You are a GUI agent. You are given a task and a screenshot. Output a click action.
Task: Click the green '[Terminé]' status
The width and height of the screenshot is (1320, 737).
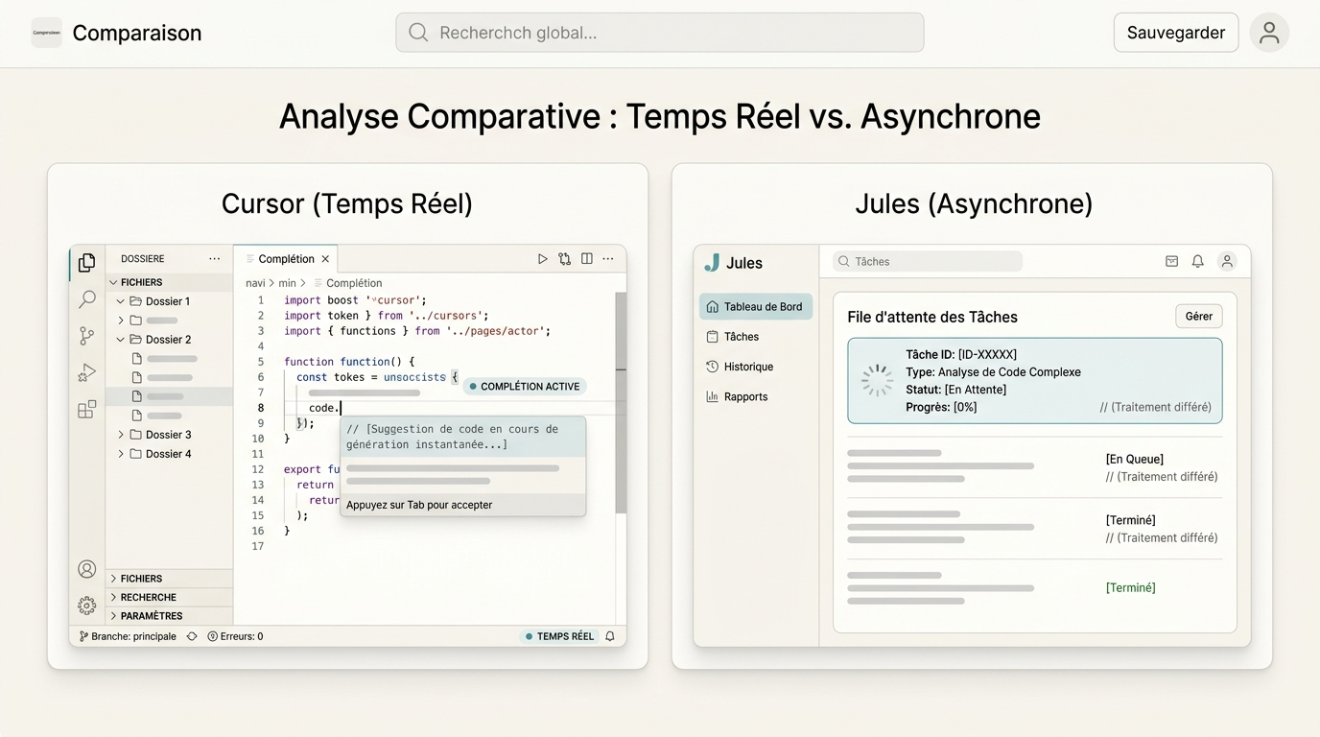point(1131,587)
